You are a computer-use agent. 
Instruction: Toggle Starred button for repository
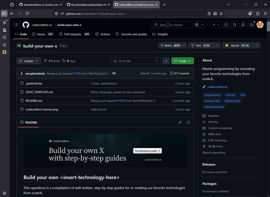coord(238,46)
